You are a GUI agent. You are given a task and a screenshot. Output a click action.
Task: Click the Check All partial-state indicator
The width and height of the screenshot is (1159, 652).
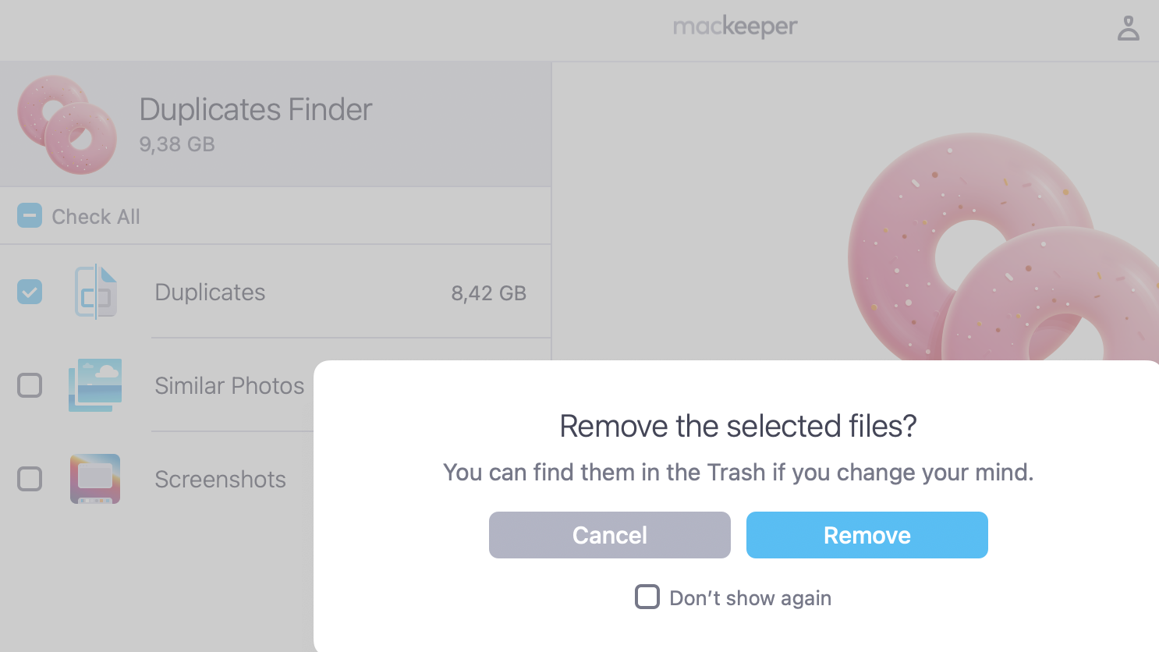pyautogui.click(x=29, y=215)
